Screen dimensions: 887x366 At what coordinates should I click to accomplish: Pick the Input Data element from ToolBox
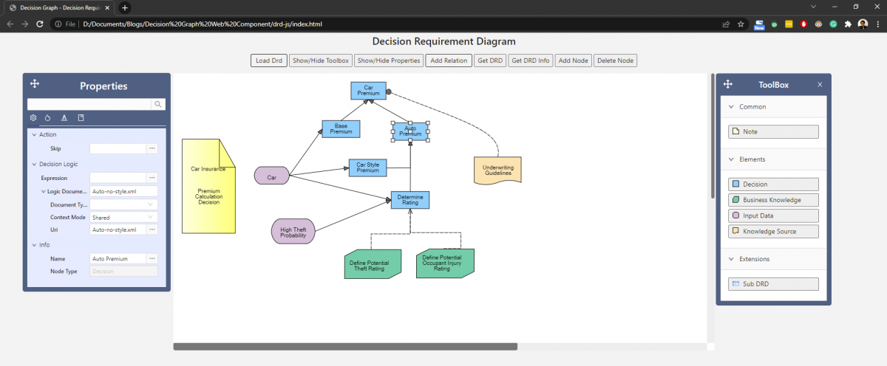(773, 215)
